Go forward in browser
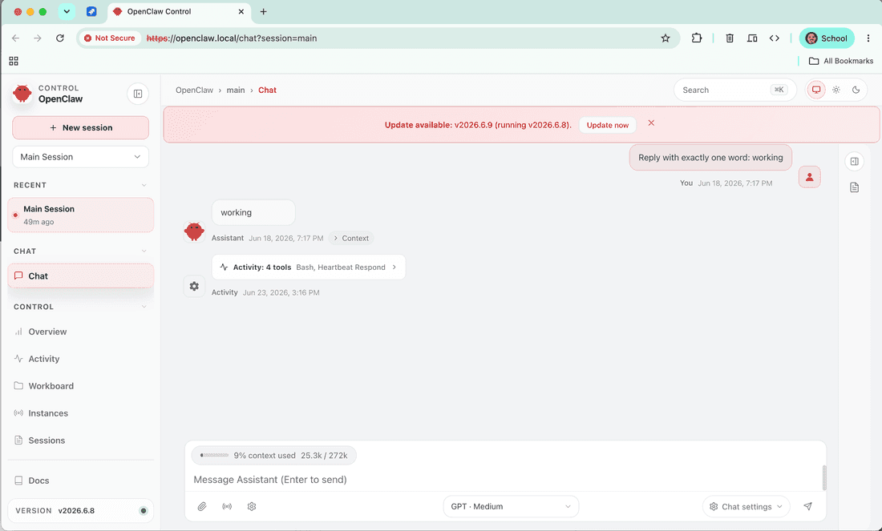This screenshot has width=882, height=531. click(x=38, y=38)
